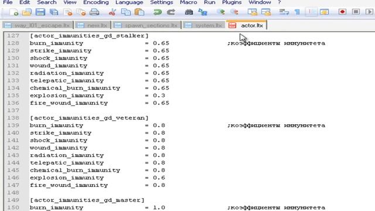Open Find with the binoculars icon

pos(189,12)
